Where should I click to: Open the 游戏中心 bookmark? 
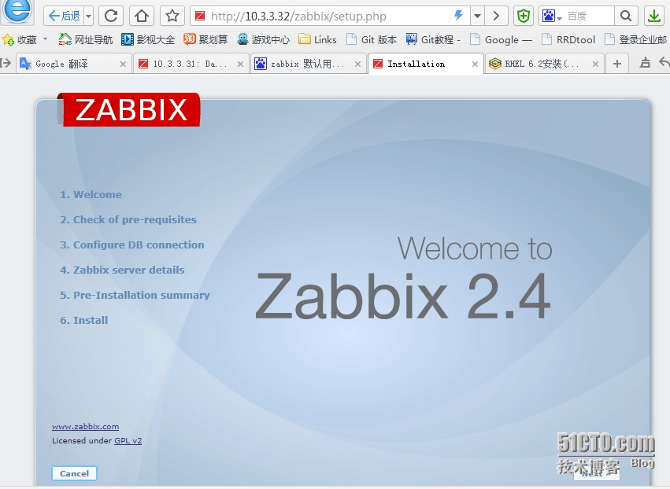click(264, 39)
